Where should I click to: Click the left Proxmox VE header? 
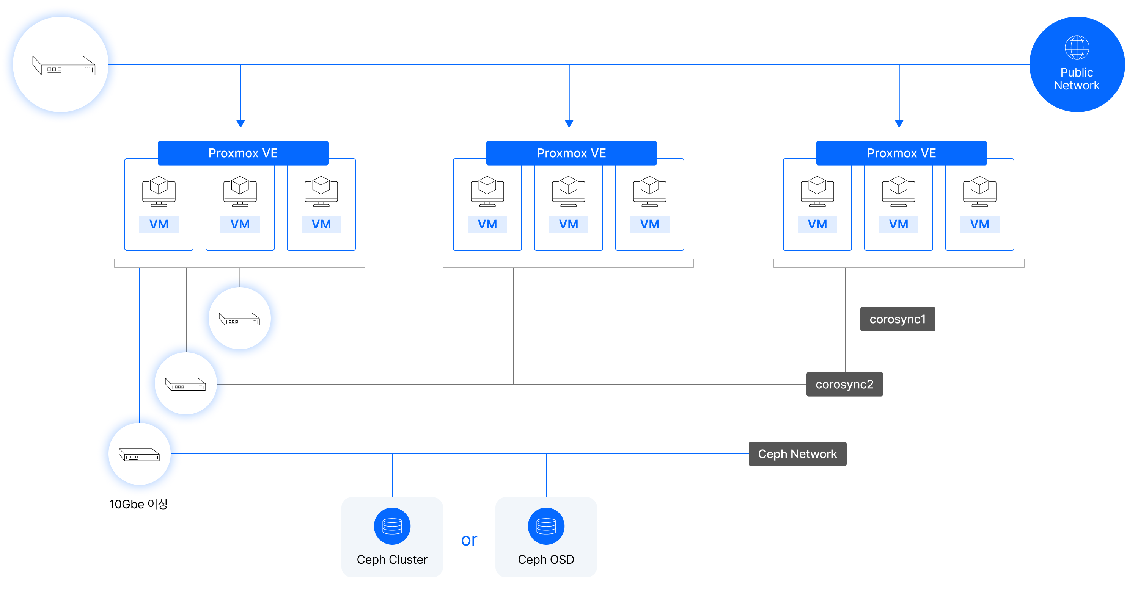pyautogui.click(x=243, y=153)
